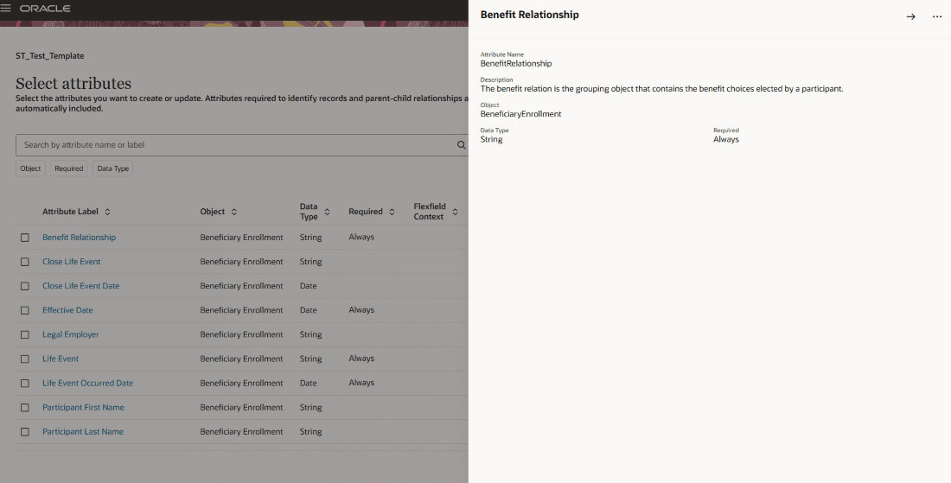This screenshot has width=951, height=483.
Task: Open the Close Life Event link
Action: click(72, 262)
